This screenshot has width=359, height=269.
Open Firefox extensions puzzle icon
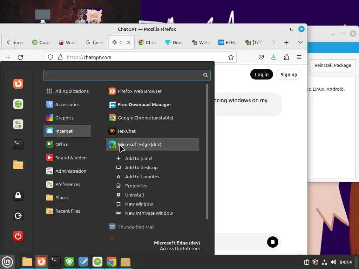286,57
